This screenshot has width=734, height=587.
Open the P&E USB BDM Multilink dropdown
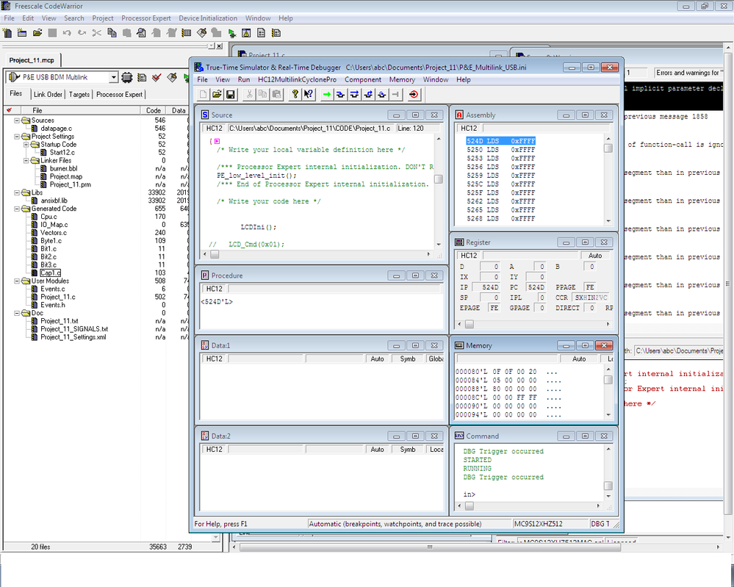click(x=113, y=78)
